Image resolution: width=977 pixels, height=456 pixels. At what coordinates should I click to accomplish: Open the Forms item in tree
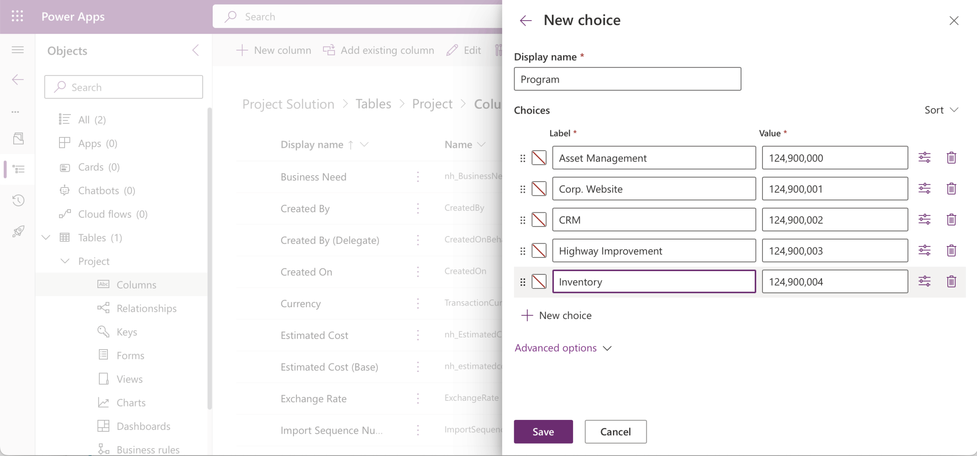pos(130,355)
